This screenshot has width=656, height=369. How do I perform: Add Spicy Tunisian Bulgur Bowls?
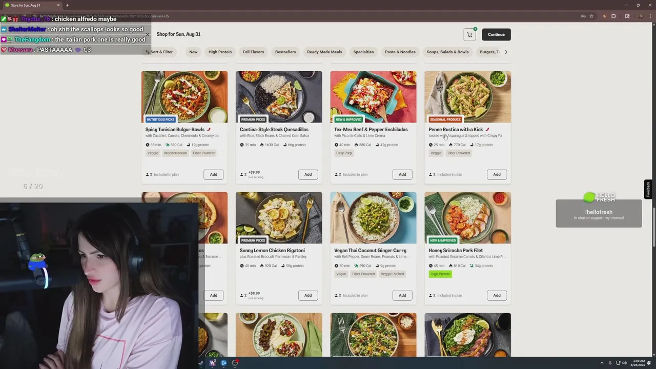coord(214,174)
